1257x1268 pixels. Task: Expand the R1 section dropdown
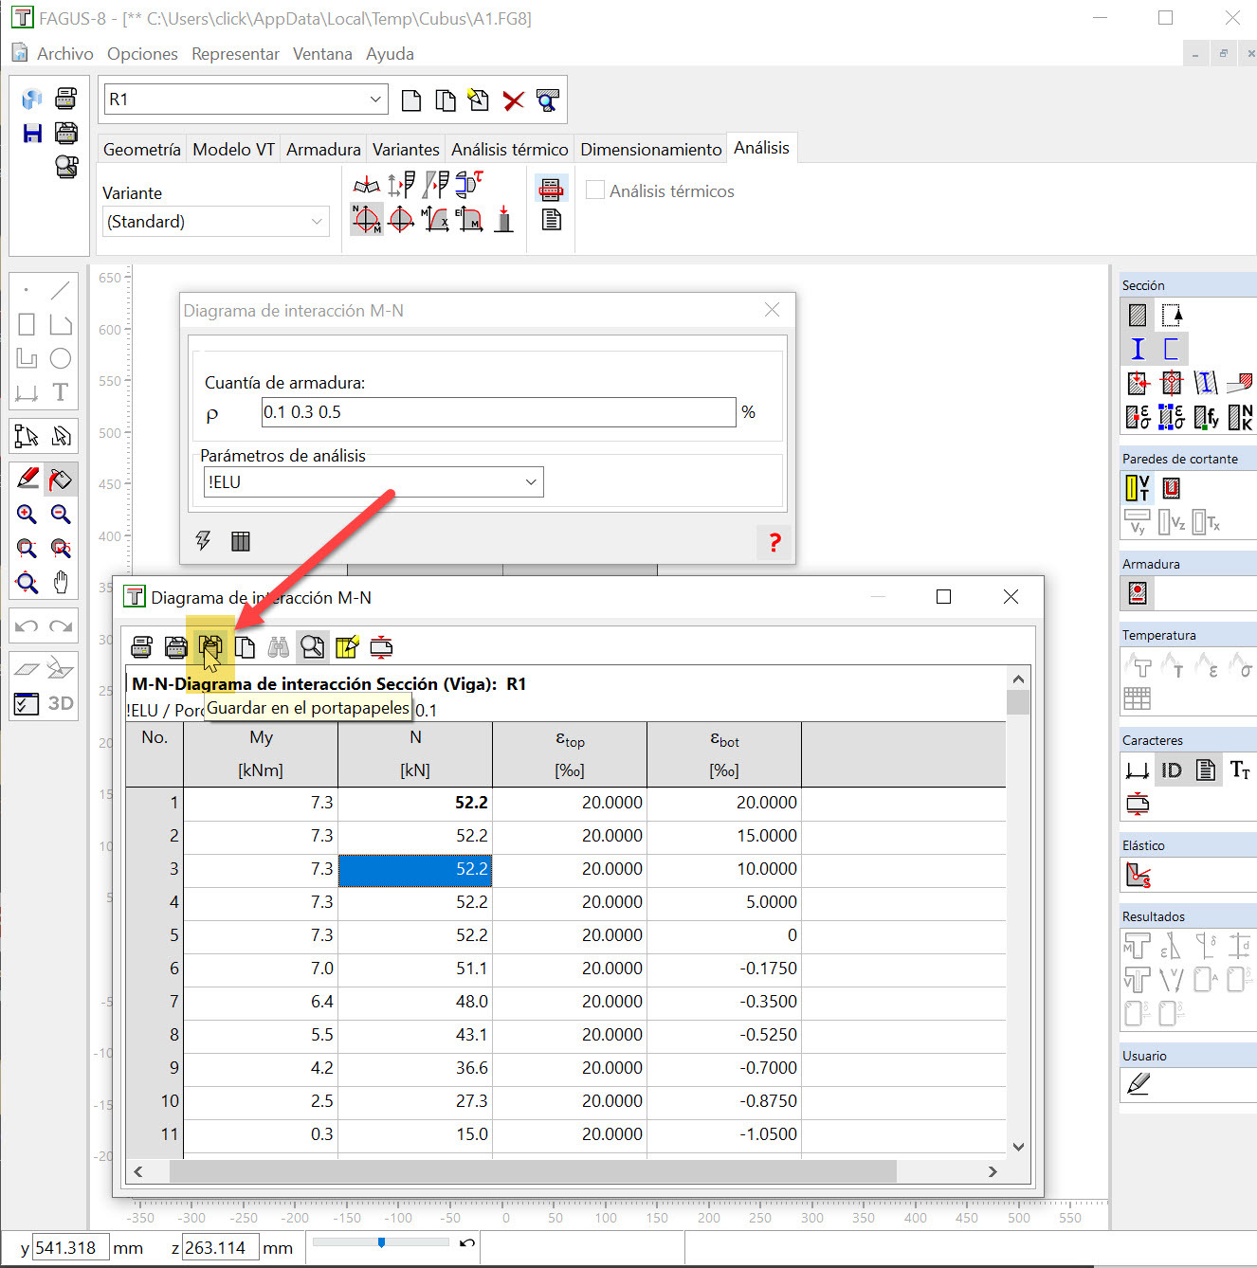pyautogui.click(x=375, y=100)
